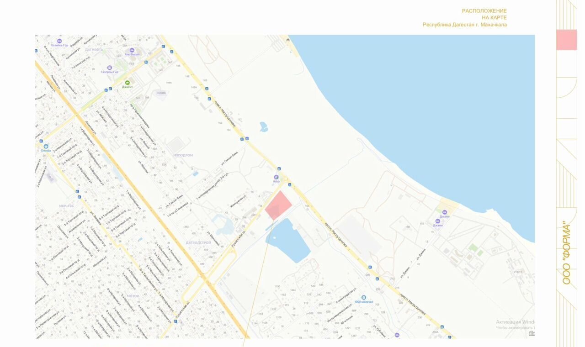Select the Жемчужная ул. street label

(238, 201)
